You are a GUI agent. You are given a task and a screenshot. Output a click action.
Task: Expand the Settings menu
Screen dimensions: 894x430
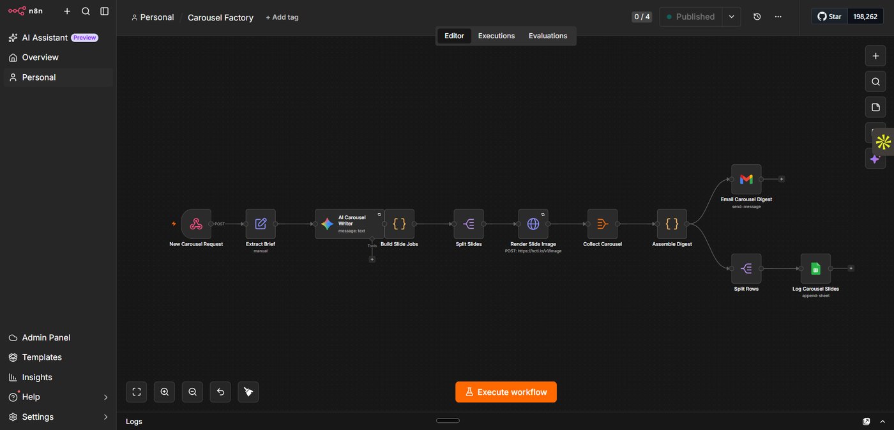(58, 417)
